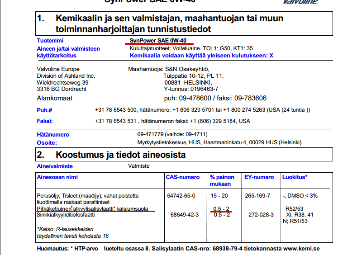Click the '00881 HELSINKI,' line

(x=188, y=82)
